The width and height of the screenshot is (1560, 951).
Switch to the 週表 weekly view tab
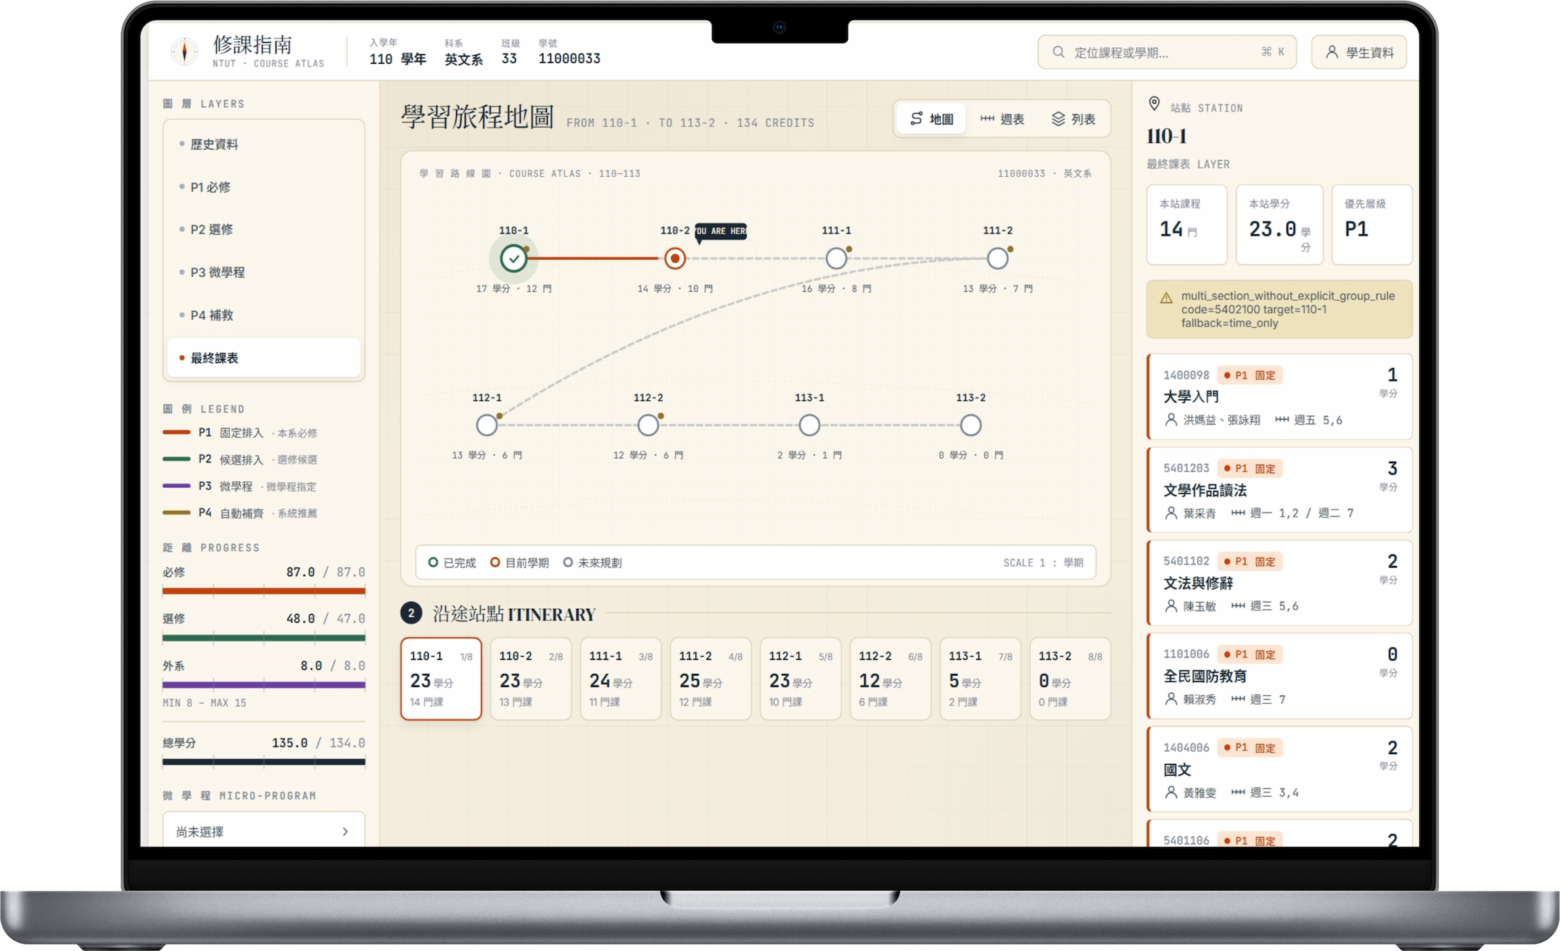point(1002,119)
